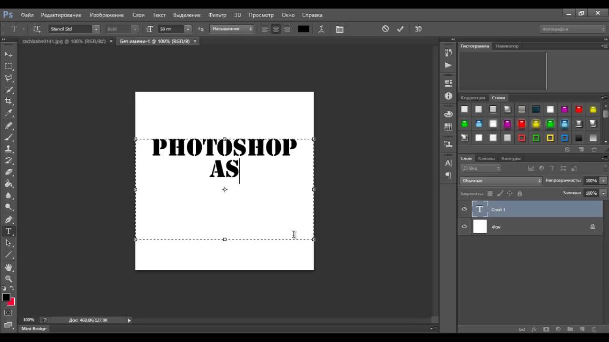
Task: Expand the Заливка fill dropdown arrow
Action: pyautogui.click(x=603, y=193)
